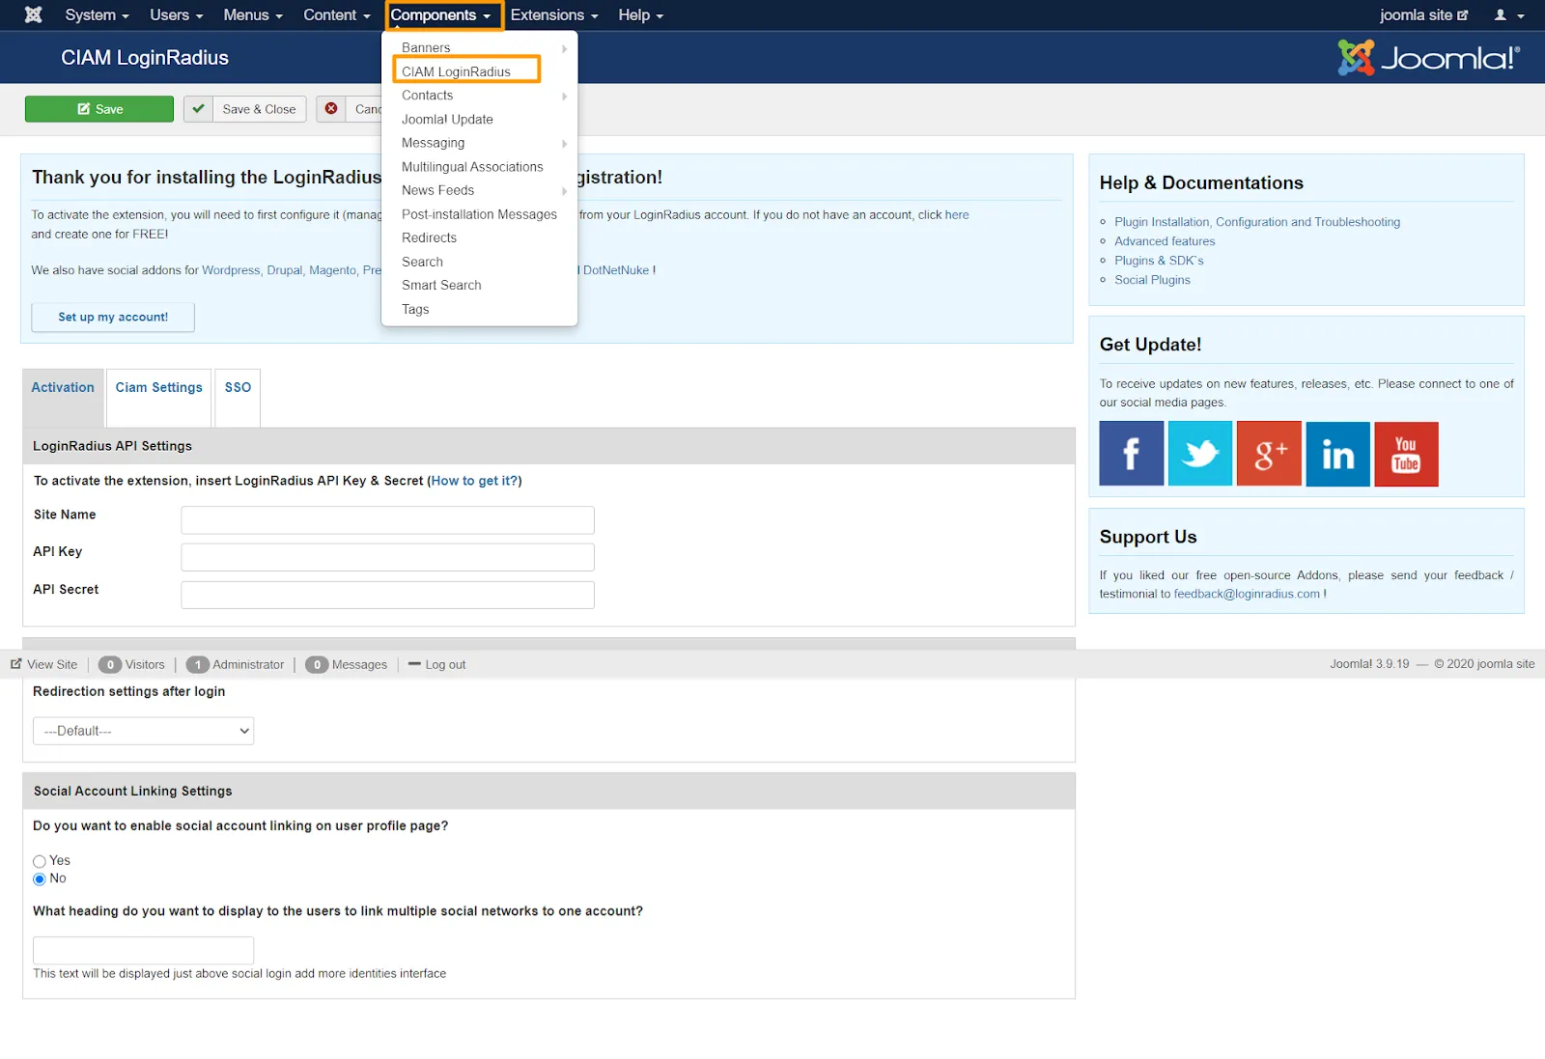Choose Post-installation Messages menu entry
The height and width of the screenshot is (1059, 1545).
(479, 214)
